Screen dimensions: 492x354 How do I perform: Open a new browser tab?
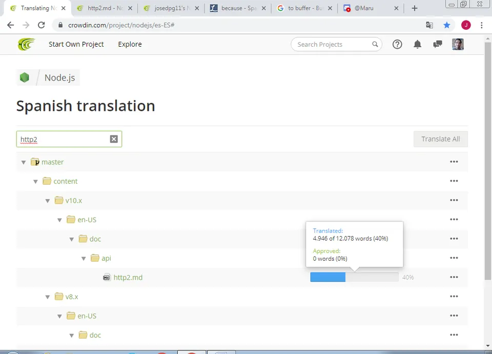pyautogui.click(x=415, y=8)
